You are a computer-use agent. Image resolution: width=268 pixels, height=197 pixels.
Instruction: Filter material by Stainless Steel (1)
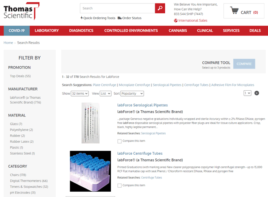(22, 153)
